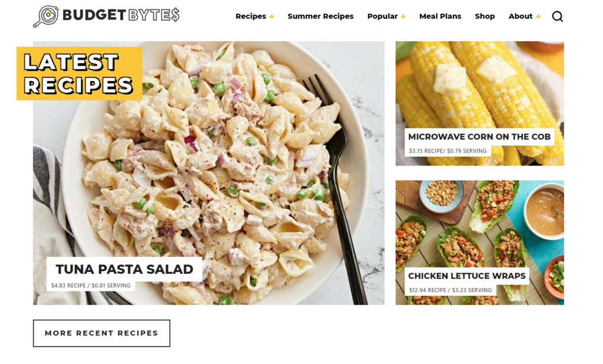Open the Microwave Corn on the Cob title
The height and width of the screenshot is (364, 603).
coord(479,137)
